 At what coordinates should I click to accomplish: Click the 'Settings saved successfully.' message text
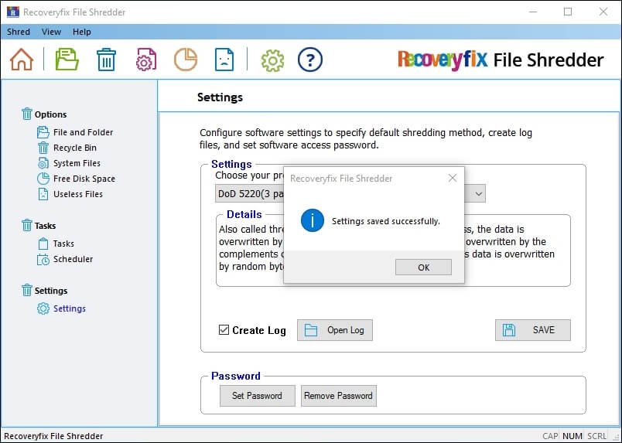pyautogui.click(x=386, y=221)
